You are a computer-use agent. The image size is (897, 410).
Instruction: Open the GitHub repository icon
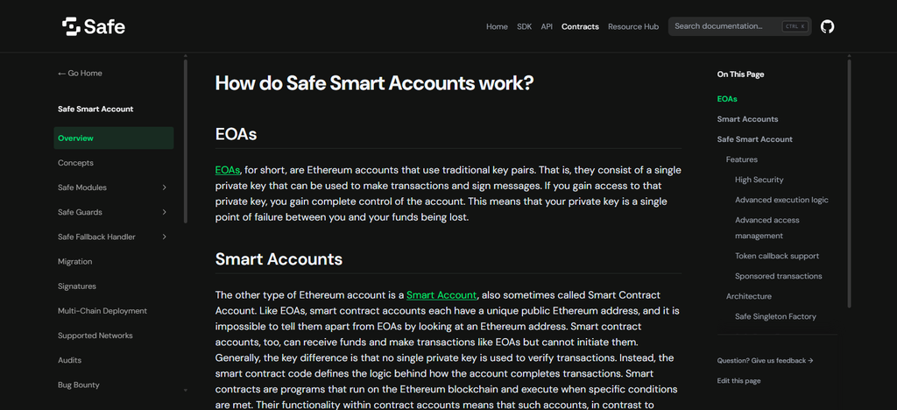coord(827,26)
